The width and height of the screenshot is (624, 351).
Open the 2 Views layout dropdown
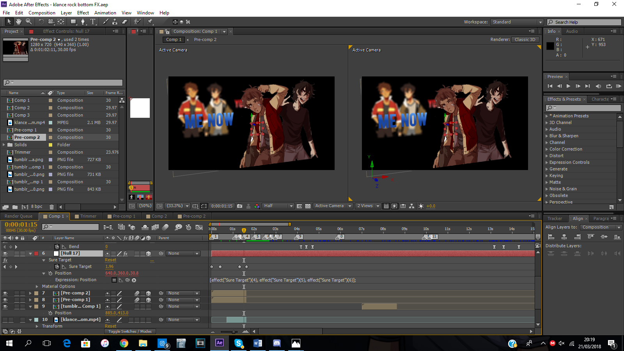coord(368,206)
